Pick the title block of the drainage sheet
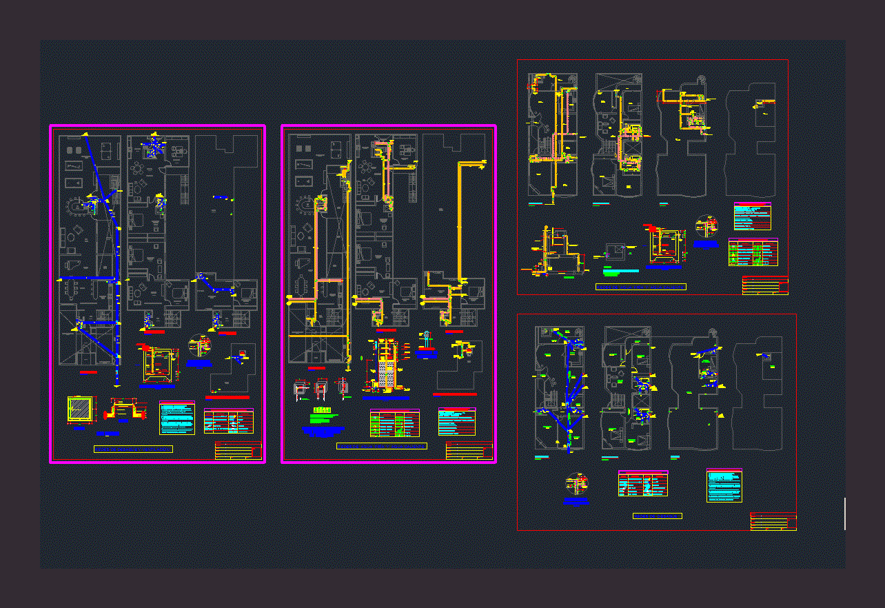The width and height of the screenshot is (885, 608). 238,450
